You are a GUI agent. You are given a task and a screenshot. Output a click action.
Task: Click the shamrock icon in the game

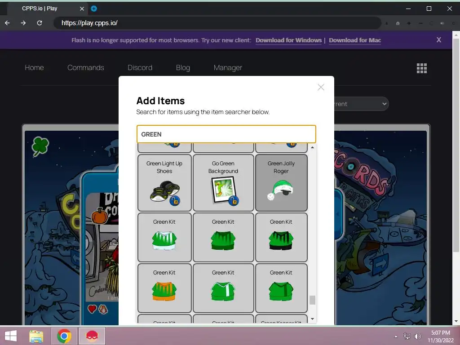[x=40, y=146]
